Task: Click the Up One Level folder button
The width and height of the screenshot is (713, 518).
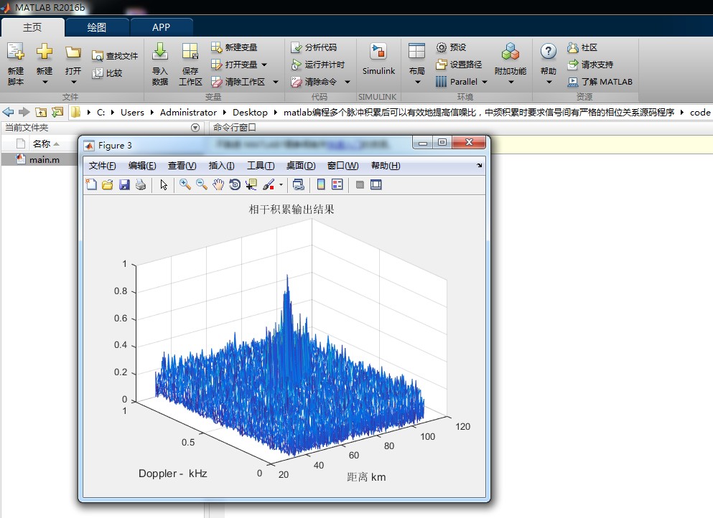Action: (x=41, y=112)
